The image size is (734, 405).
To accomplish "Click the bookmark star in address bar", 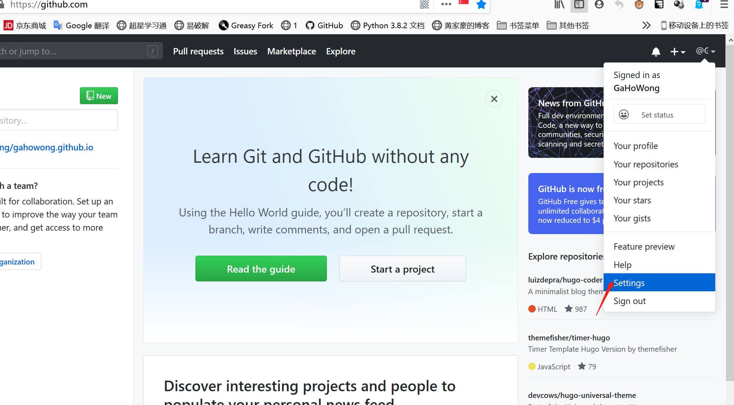I will pyautogui.click(x=481, y=5).
